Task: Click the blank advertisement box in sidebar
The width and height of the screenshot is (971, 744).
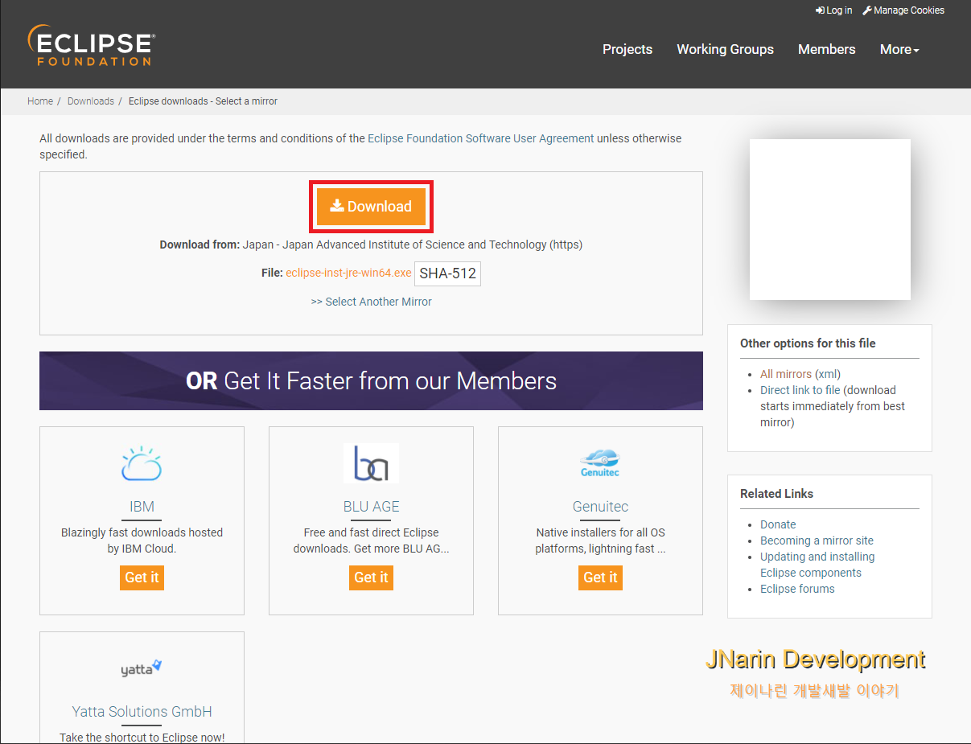Action: 829,220
